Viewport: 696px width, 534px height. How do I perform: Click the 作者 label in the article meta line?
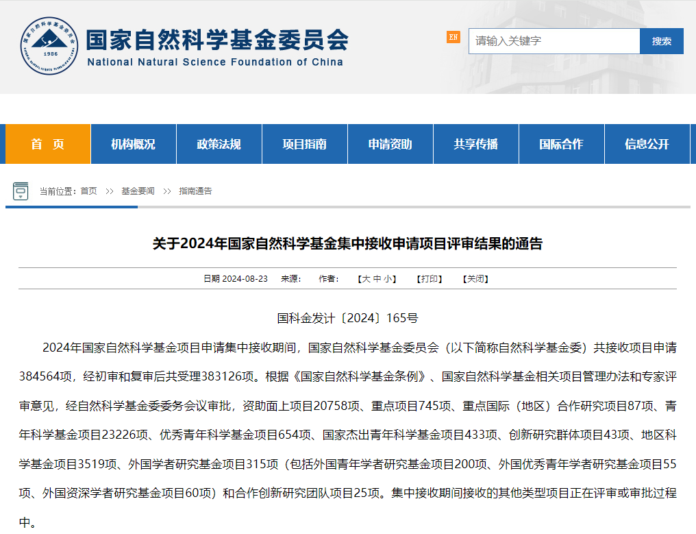pos(328,279)
